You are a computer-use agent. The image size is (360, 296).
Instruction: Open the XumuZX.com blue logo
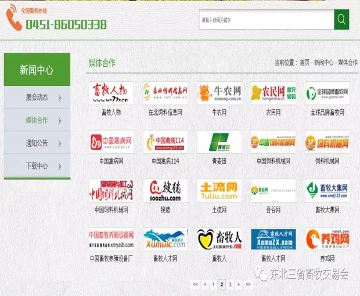[273, 239]
